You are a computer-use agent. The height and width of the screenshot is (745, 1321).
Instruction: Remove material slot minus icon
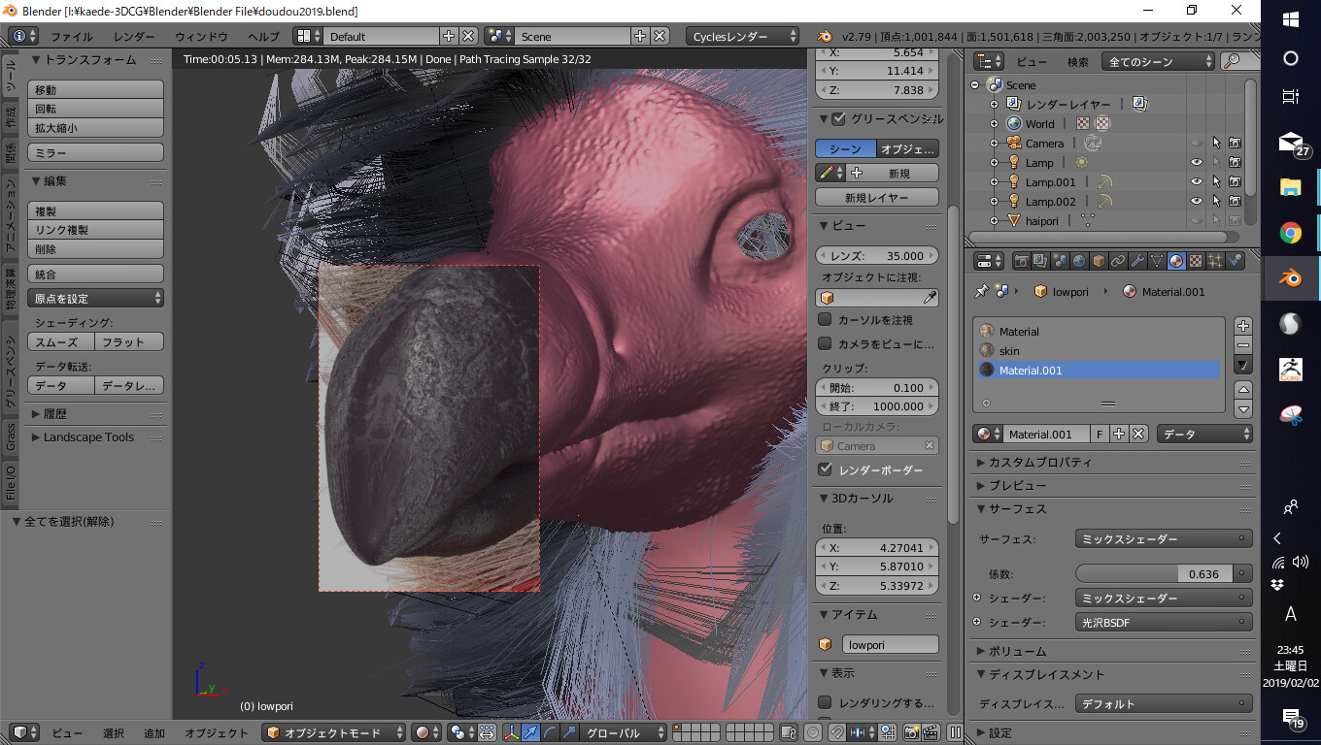point(1243,345)
